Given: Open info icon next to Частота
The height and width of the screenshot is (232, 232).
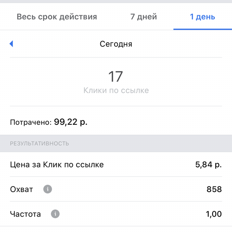Looking at the screenshot, I should click(x=55, y=214).
